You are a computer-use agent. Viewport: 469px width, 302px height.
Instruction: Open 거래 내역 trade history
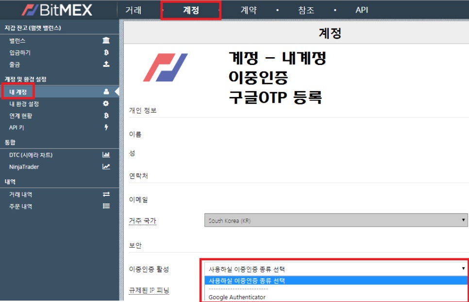[21, 194]
